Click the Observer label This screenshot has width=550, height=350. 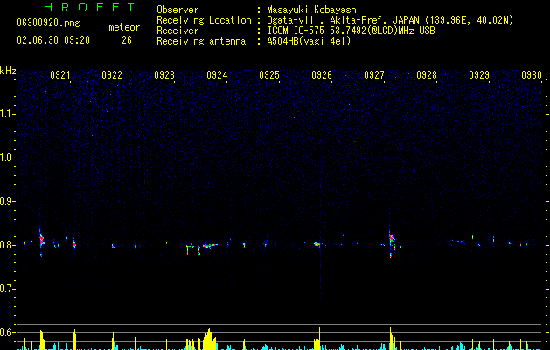tap(178, 10)
